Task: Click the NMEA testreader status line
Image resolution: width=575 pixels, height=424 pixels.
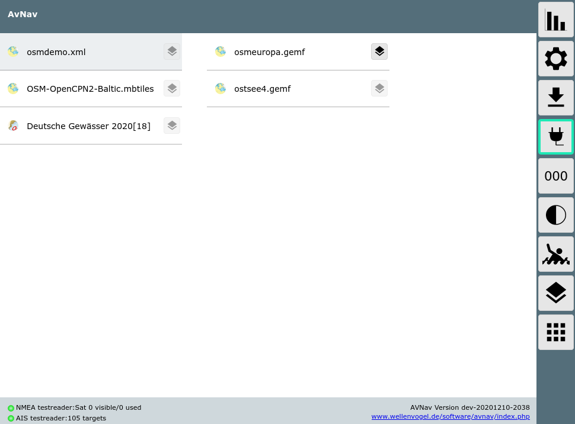Action: click(x=78, y=407)
